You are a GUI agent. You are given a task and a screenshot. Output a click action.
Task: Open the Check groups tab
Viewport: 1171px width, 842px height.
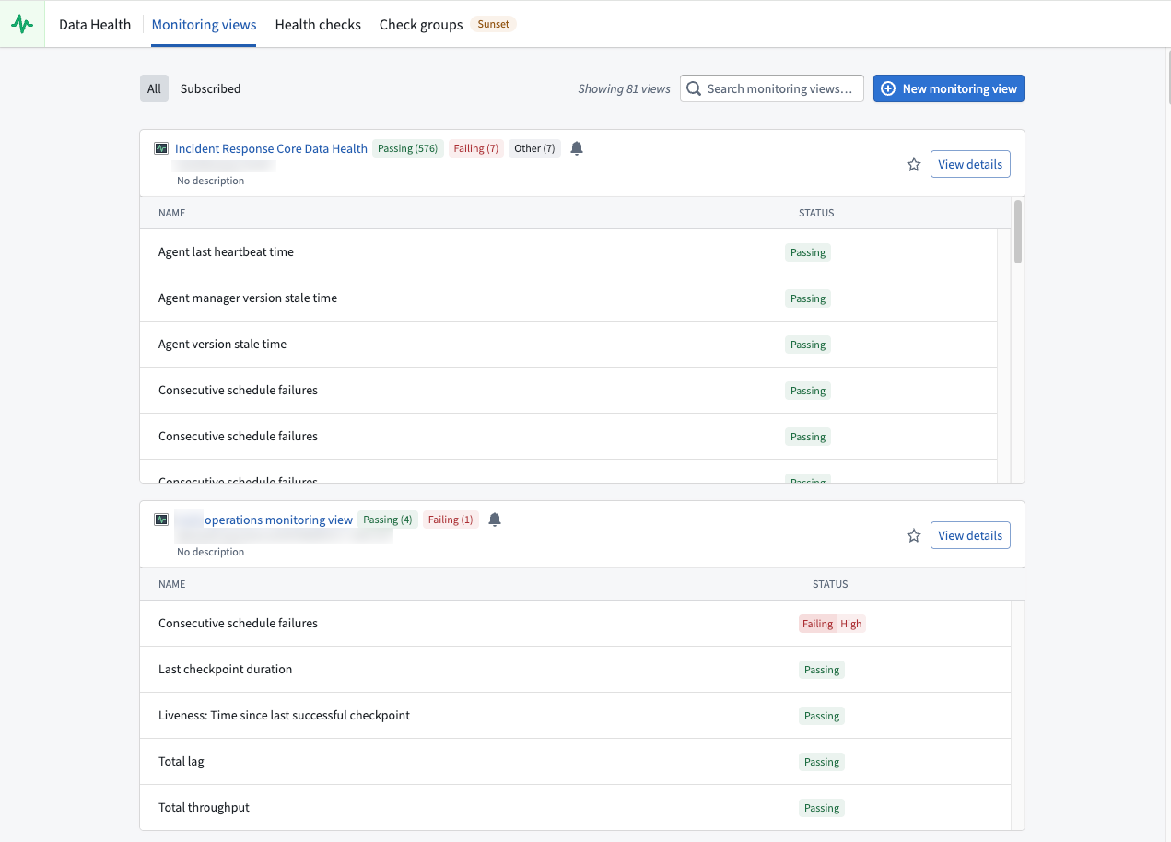[x=421, y=24]
